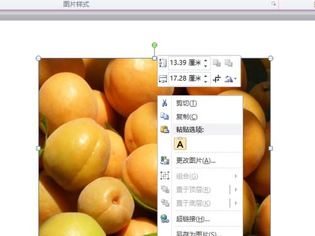Choose 剪切(T) from context menu
This screenshot has height=236, width=315.
pos(200,103)
